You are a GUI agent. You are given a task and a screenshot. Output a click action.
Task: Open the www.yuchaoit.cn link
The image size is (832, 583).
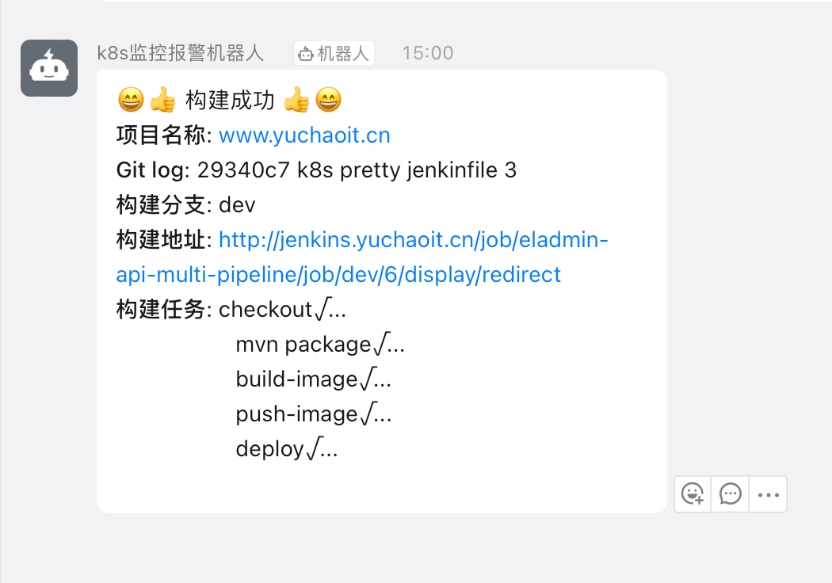pyautogui.click(x=304, y=135)
